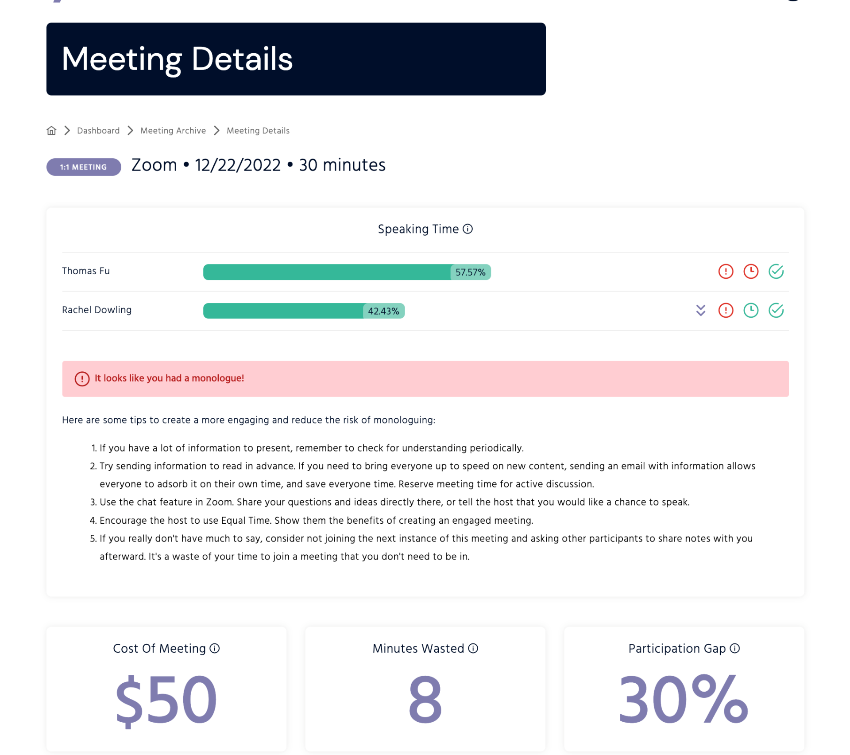850x755 pixels.
Task: Go to Dashboard breadcrumb link
Action: point(98,131)
